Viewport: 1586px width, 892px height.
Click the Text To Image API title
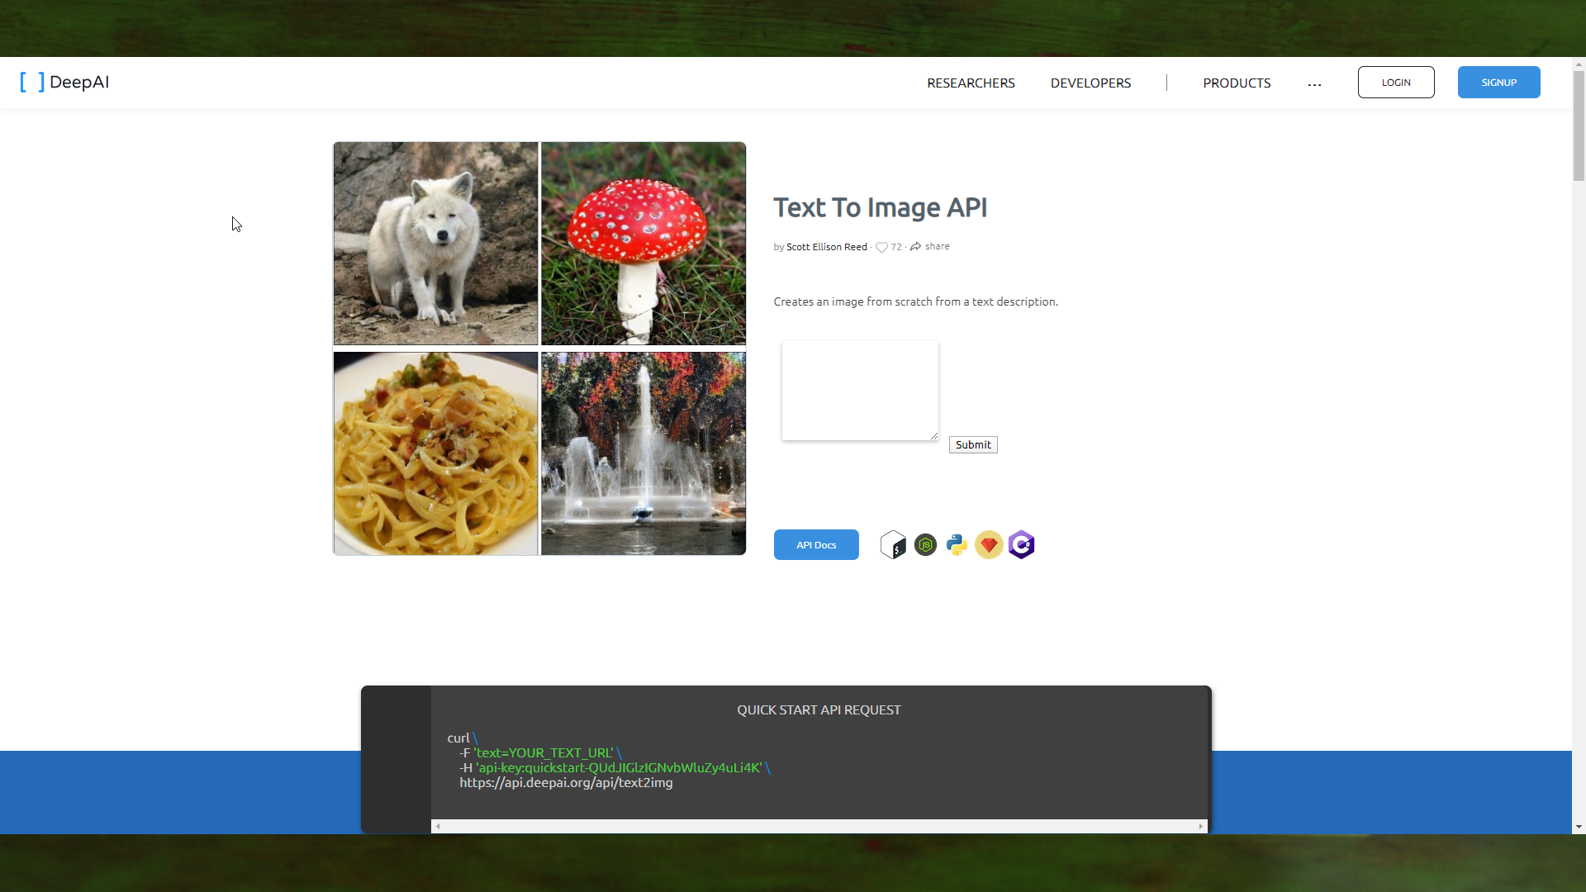pos(880,207)
